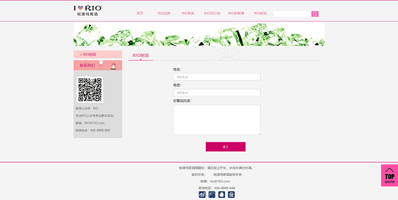Click the pink TOP back-to-top button
Image resolution: width=398 pixels, height=200 pixels.
[390, 176]
